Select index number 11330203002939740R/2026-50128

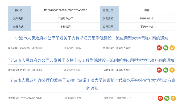[x=65, y=10]
